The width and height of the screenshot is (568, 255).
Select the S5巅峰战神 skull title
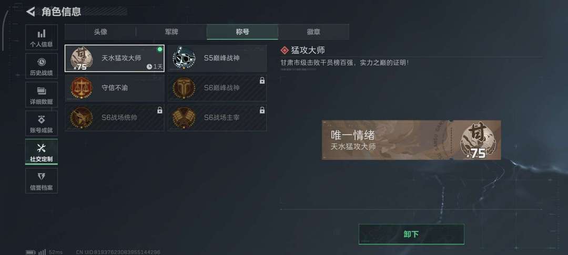tap(217, 58)
